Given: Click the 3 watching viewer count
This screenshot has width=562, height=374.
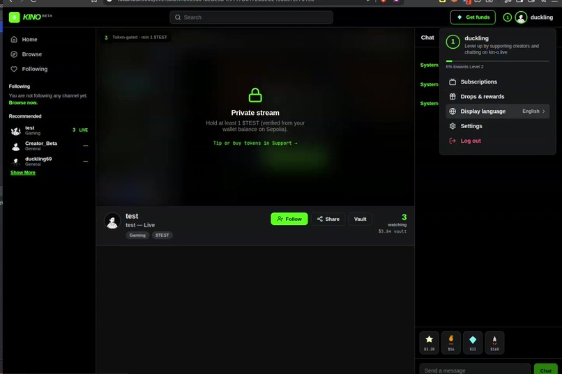Looking at the screenshot, I should point(397,220).
